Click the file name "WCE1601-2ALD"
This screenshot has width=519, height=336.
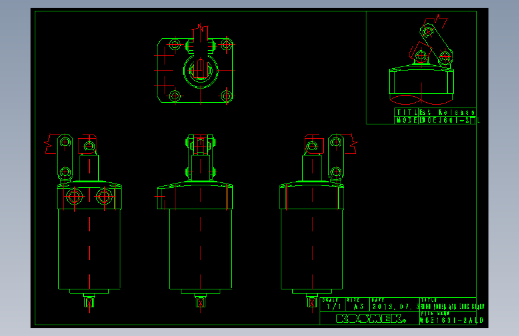click(x=451, y=320)
